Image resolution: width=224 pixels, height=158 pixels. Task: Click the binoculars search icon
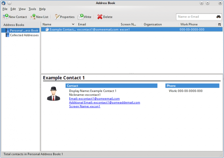point(219,17)
